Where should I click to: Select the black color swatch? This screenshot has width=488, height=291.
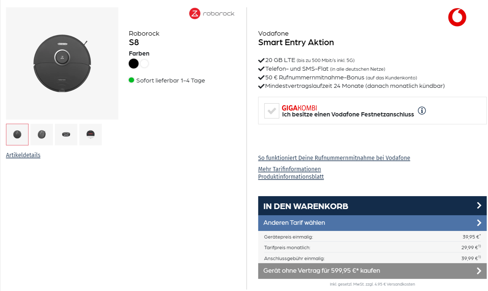point(134,63)
